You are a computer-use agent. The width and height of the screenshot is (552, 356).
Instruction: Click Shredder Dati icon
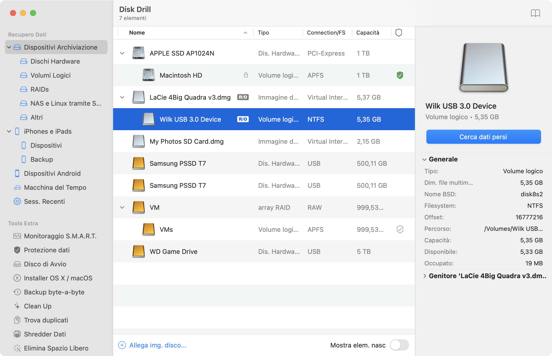click(x=17, y=334)
